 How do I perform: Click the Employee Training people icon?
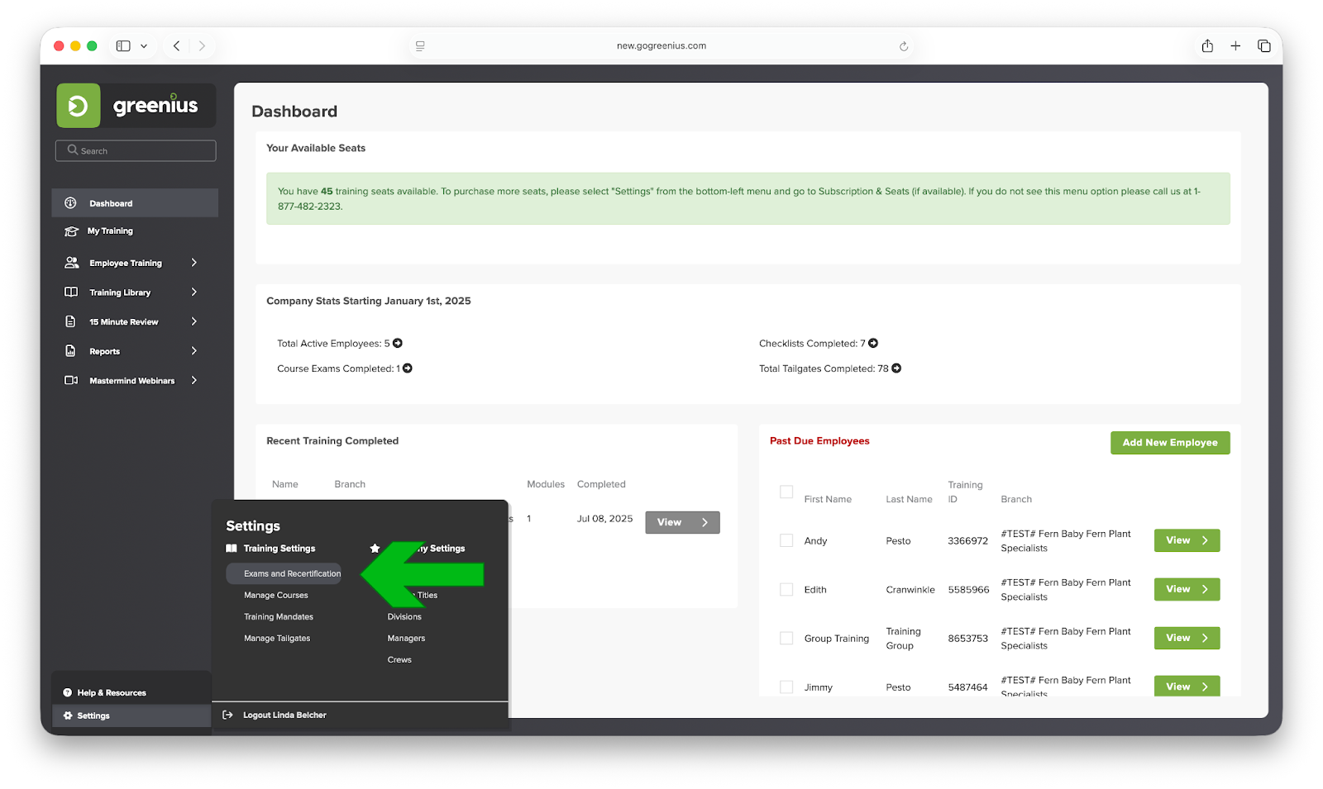coord(71,263)
